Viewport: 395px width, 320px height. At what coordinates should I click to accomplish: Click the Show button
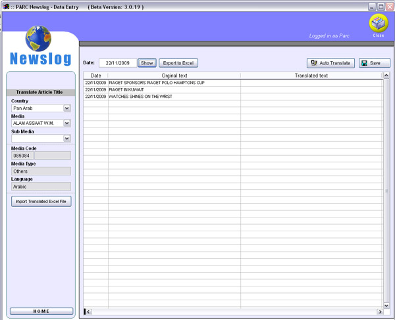147,63
